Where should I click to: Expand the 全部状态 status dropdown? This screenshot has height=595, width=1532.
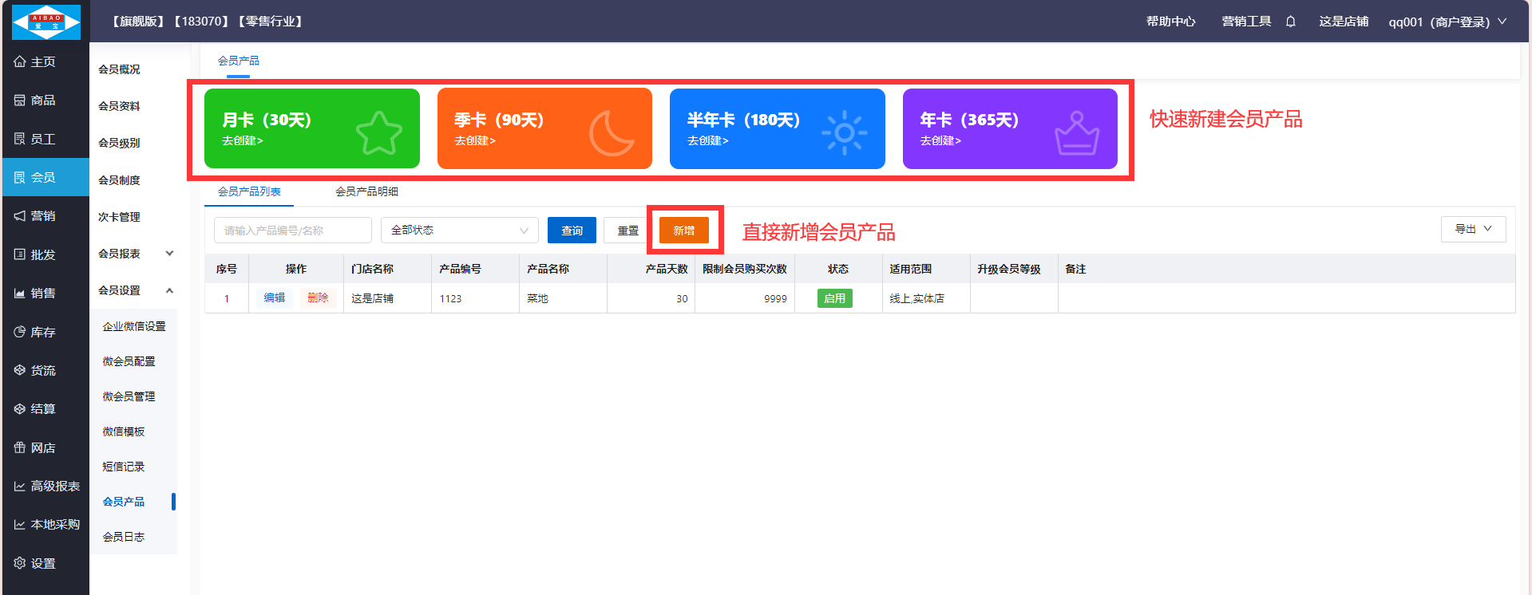tap(459, 231)
